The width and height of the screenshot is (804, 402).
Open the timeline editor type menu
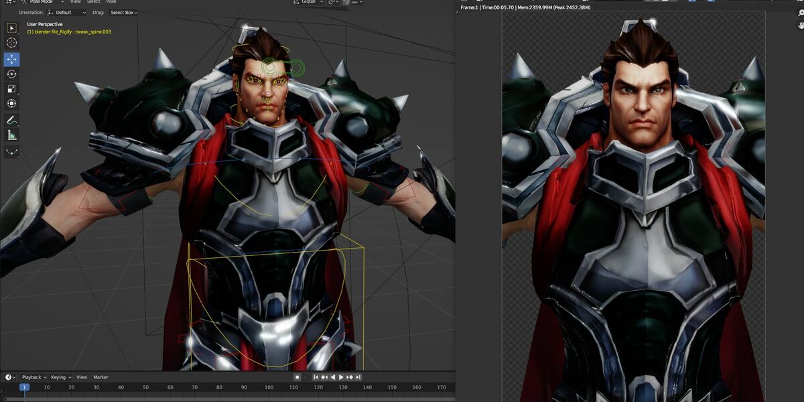(10, 377)
